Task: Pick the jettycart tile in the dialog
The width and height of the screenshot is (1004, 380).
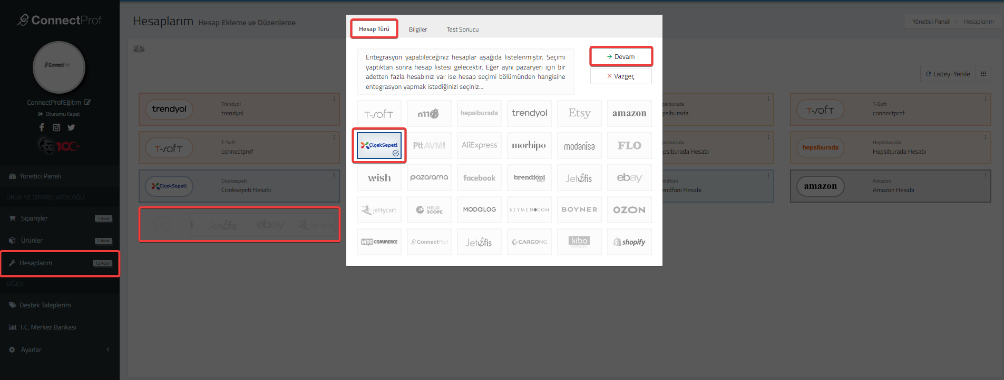Action: (379, 210)
